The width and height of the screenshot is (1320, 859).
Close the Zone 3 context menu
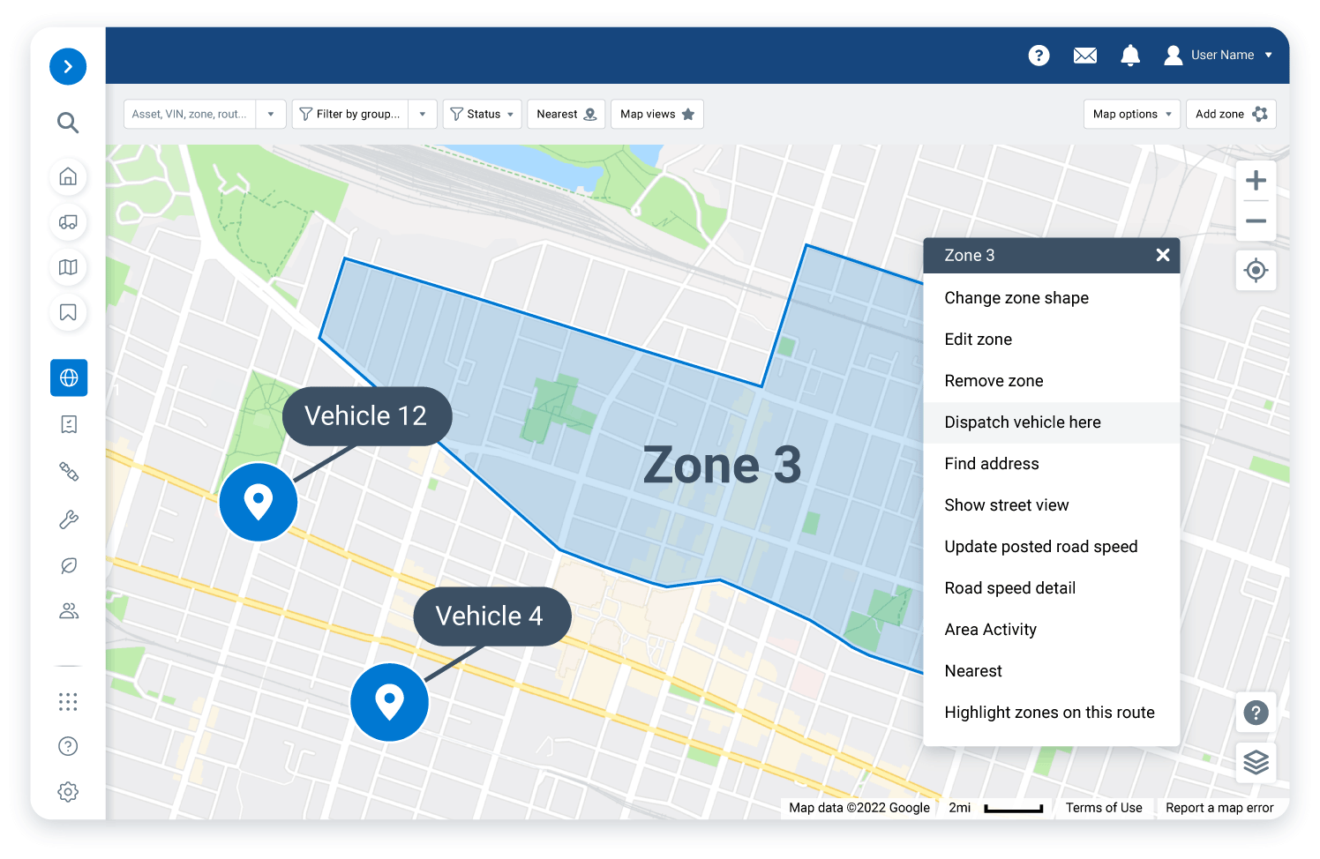click(1162, 255)
